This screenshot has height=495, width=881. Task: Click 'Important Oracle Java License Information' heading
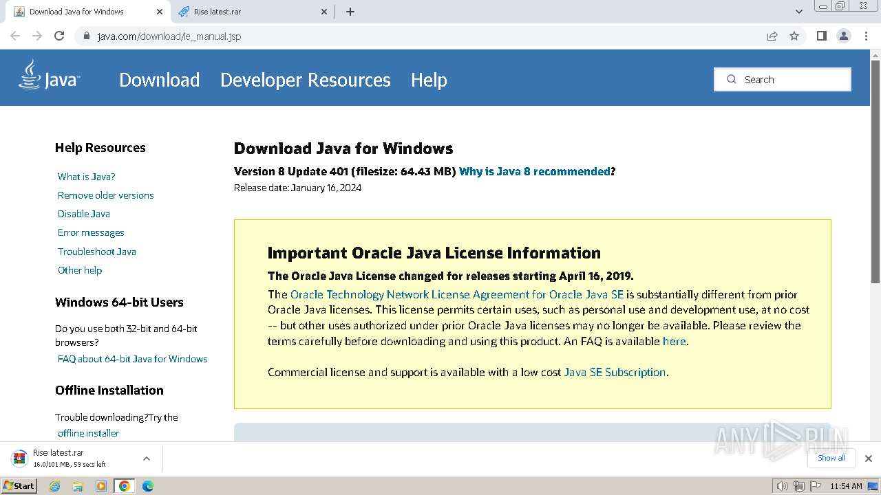[434, 253]
